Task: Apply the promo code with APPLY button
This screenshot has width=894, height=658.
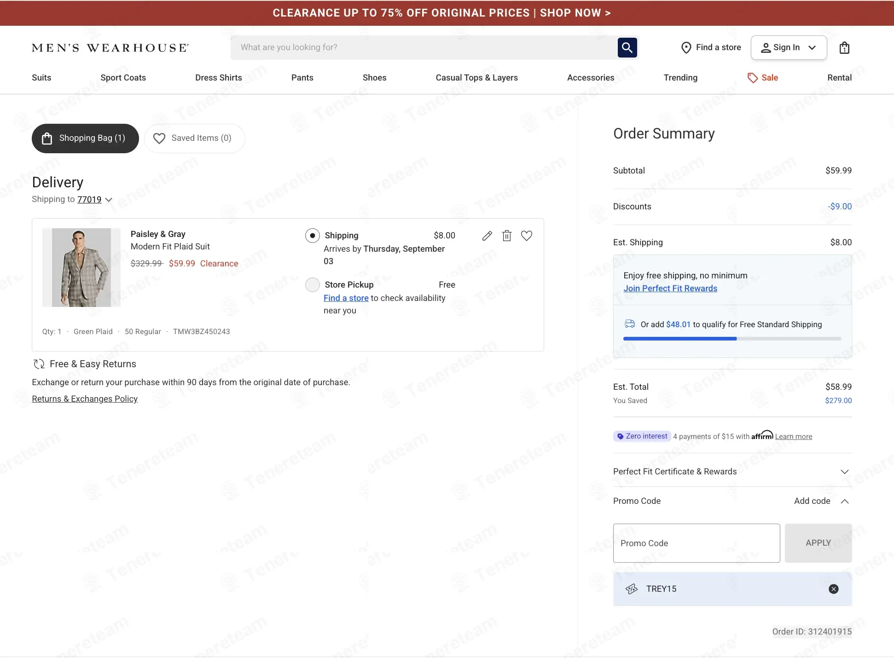Action: pos(819,543)
